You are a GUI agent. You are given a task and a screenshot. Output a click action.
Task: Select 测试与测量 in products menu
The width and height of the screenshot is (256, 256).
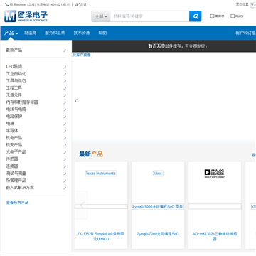pos(16,174)
